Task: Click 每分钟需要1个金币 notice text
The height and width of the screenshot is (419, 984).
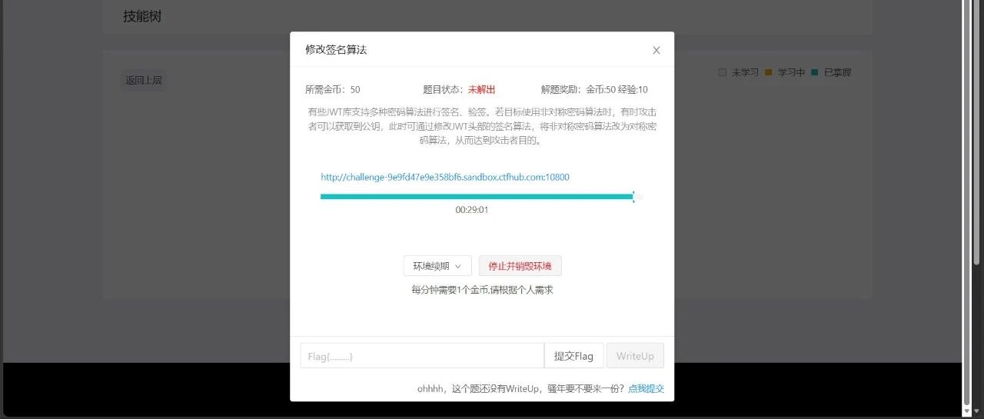Action: tap(482, 290)
